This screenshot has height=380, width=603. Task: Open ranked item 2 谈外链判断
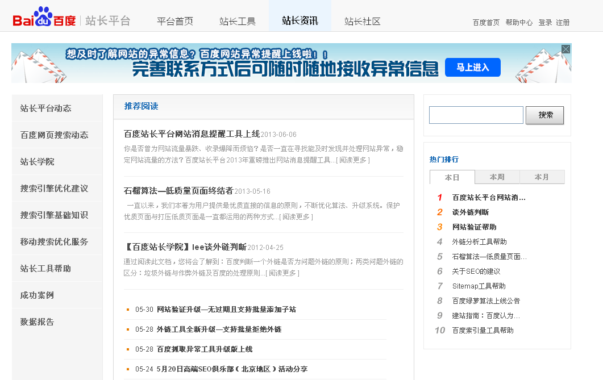[x=471, y=212]
